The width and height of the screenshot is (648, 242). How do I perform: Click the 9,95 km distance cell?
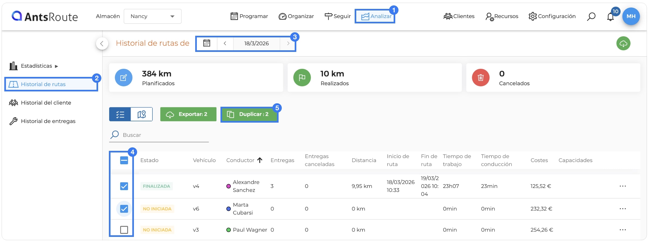point(362,186)
